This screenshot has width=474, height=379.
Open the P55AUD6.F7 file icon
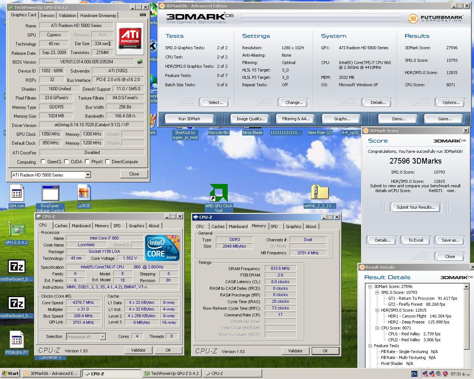pyautogui.click(x=16, y=343)
